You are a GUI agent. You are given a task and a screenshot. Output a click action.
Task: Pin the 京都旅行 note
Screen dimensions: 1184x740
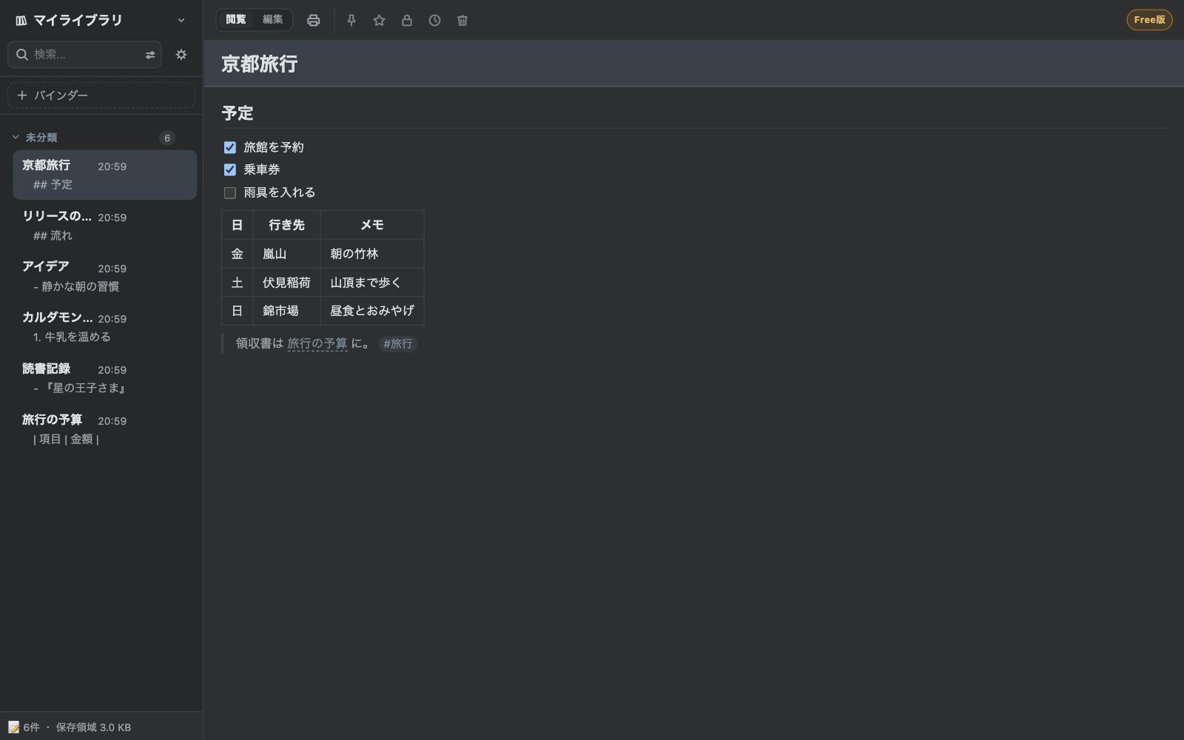click(351, 20)
